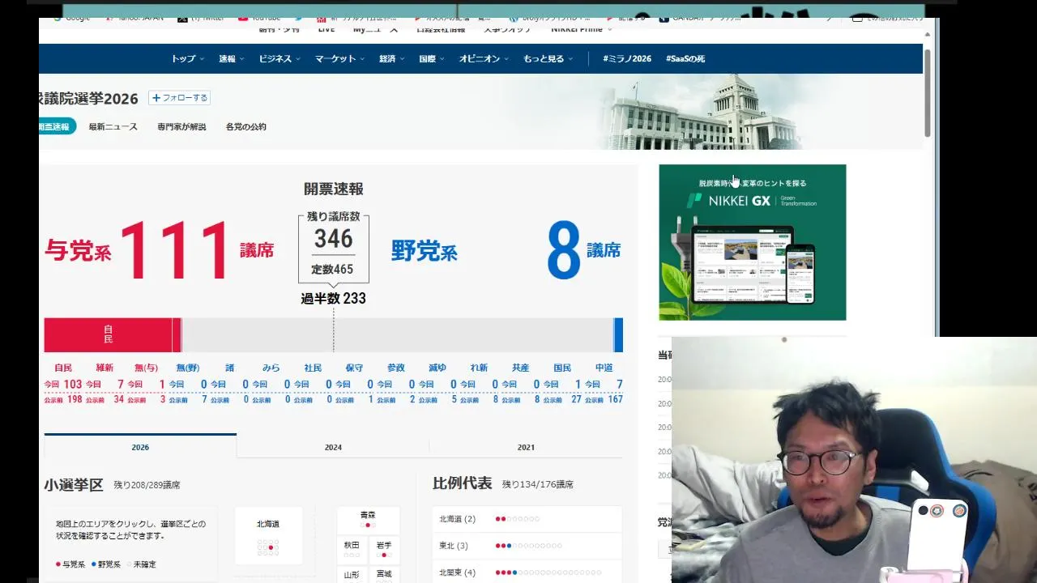Open the トップ navigation dropdown
This screenshot has height=583, width=1037.
tap(186, 59)
